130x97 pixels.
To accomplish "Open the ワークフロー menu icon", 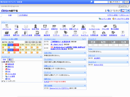I will 64,26.
